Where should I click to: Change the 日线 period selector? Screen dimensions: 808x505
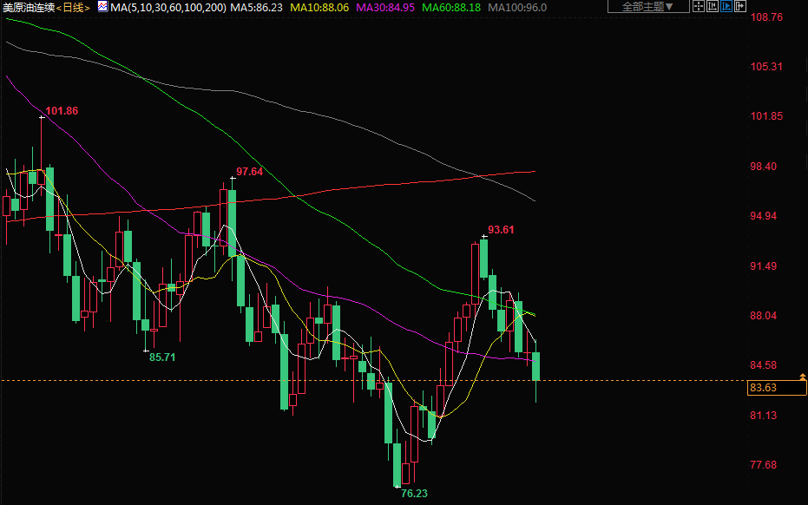73,7
